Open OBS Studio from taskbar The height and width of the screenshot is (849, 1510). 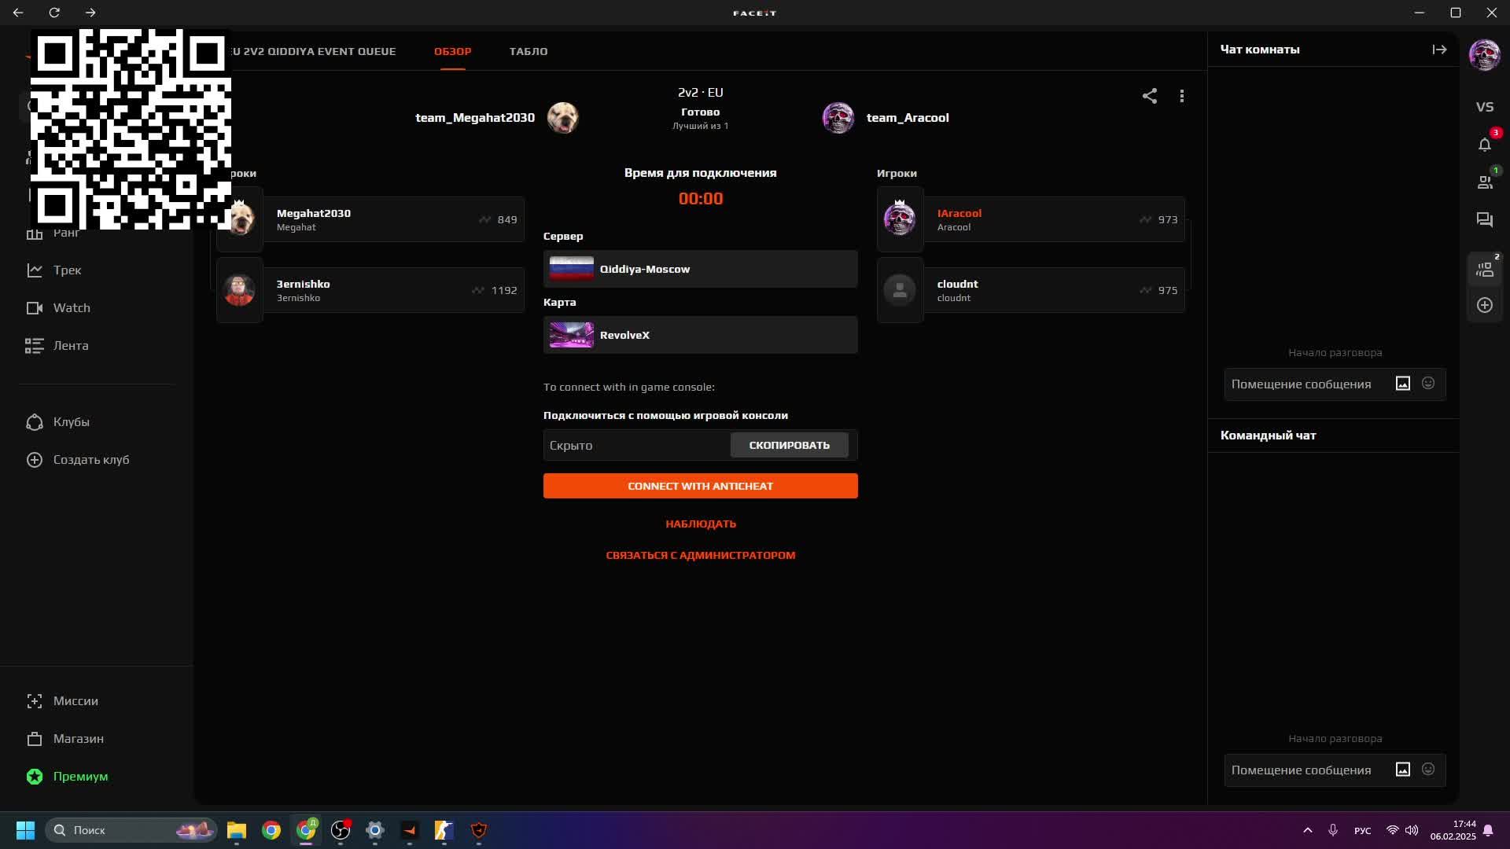point(341,830)
